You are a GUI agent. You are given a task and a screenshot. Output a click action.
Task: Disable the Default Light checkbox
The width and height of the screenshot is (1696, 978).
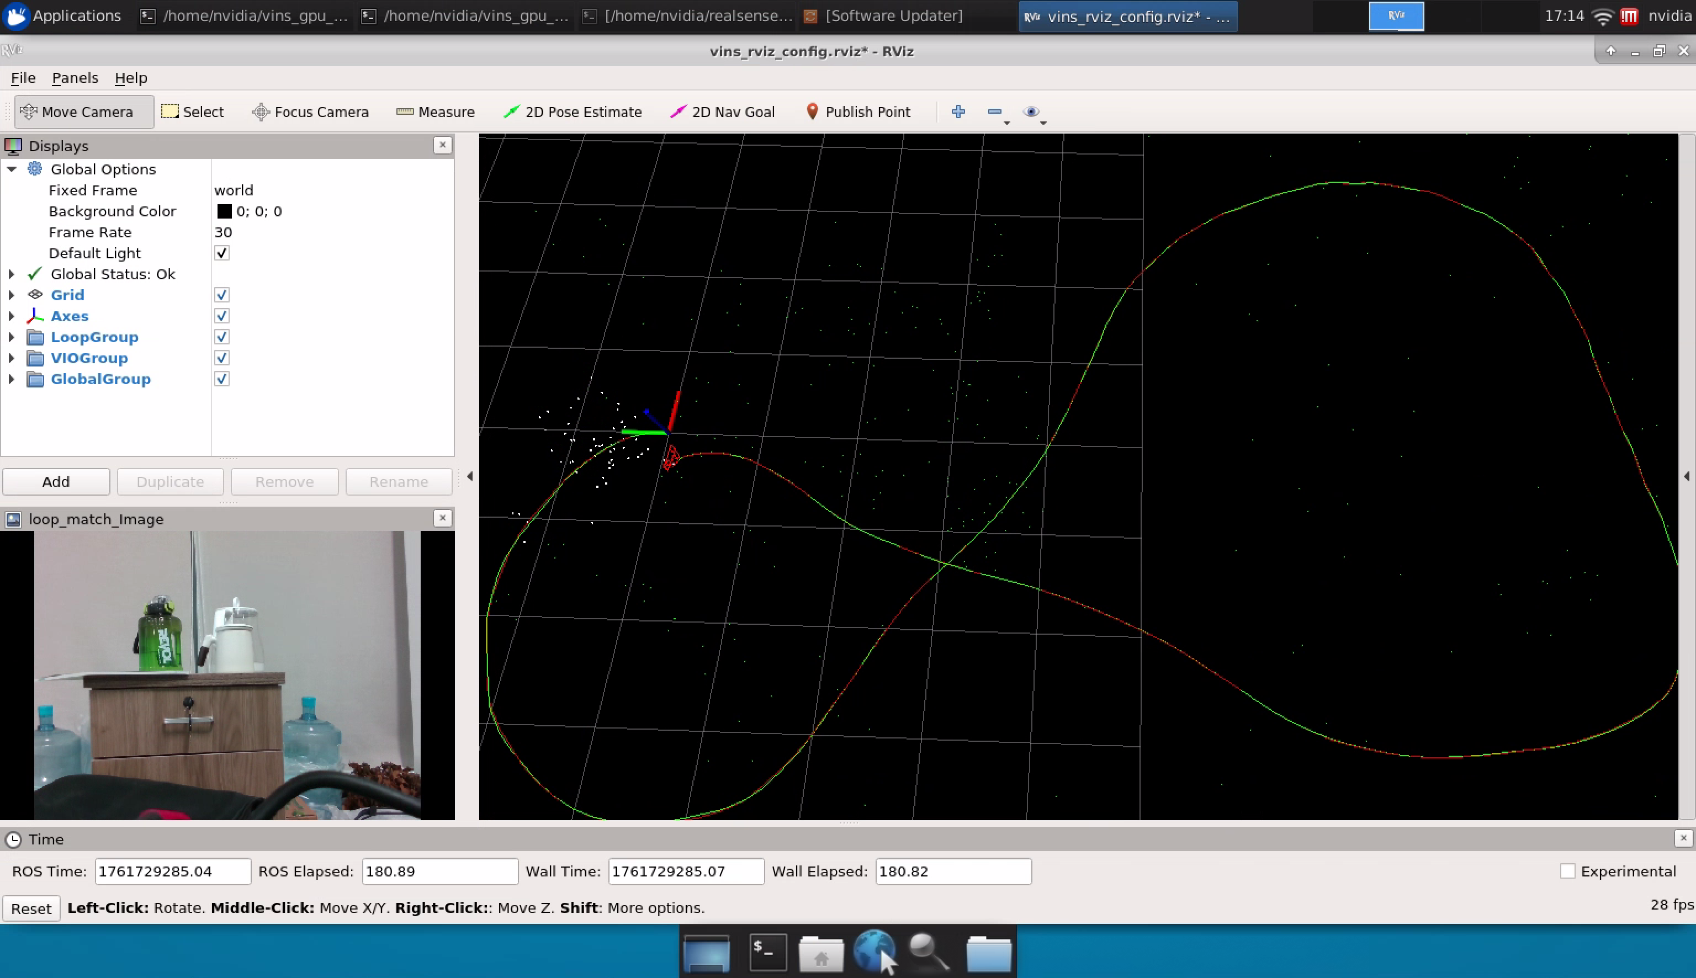click(x=221, y=253)
